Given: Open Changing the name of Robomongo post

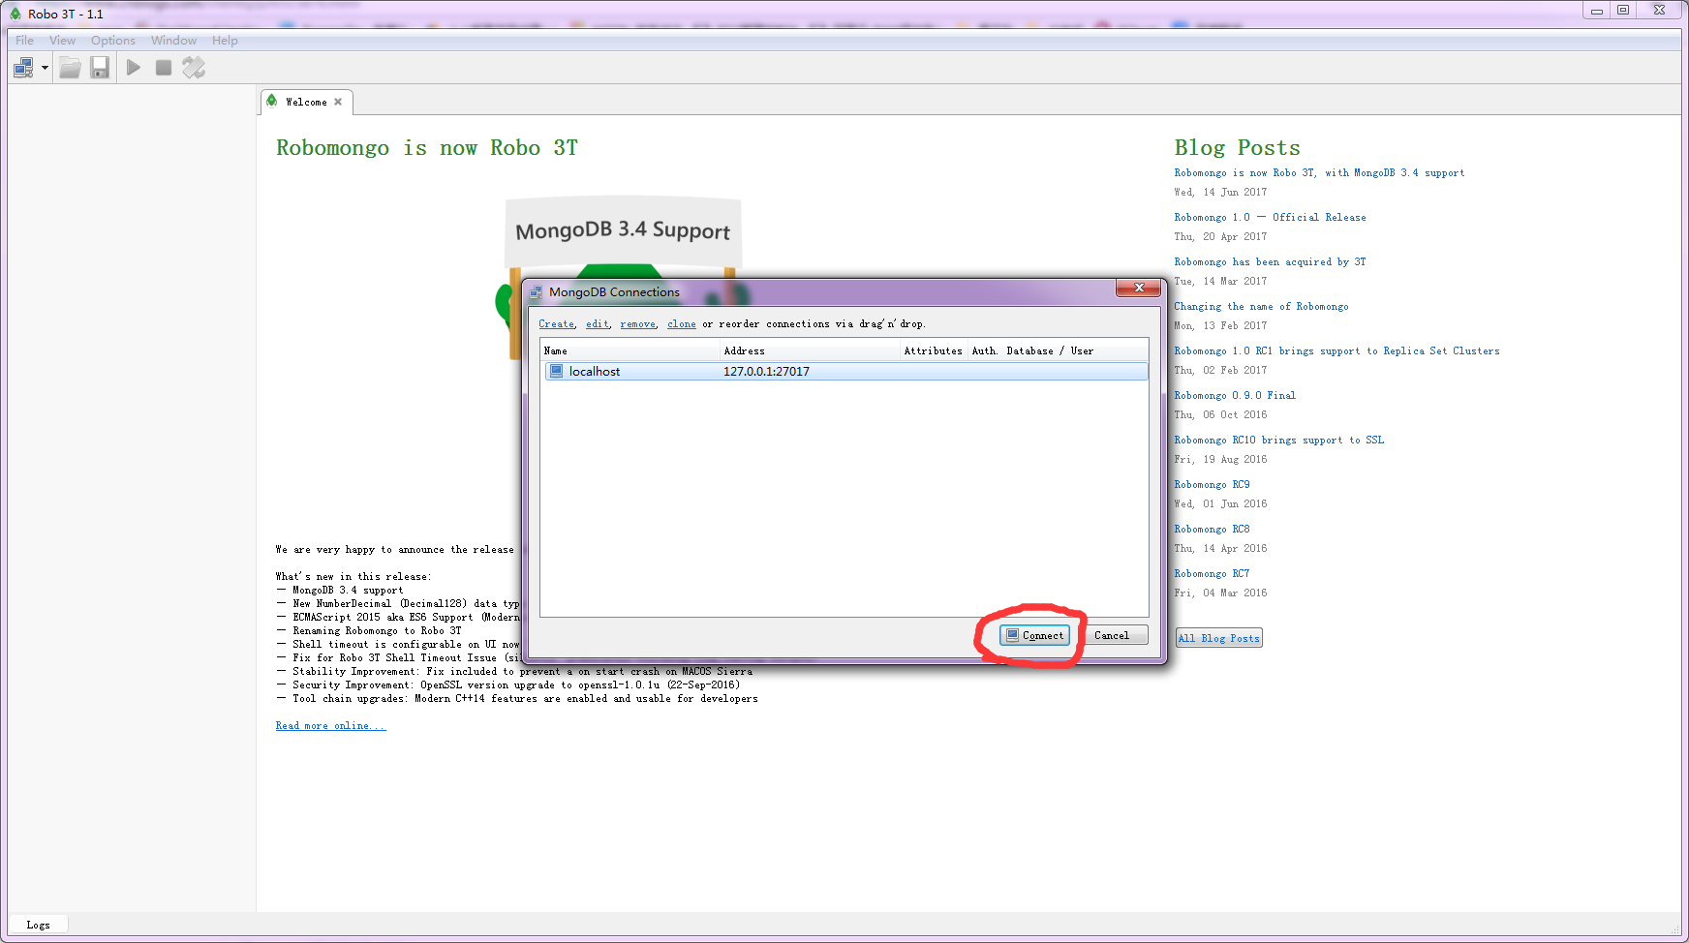Looking at the screenshot, I should 1261,307.
